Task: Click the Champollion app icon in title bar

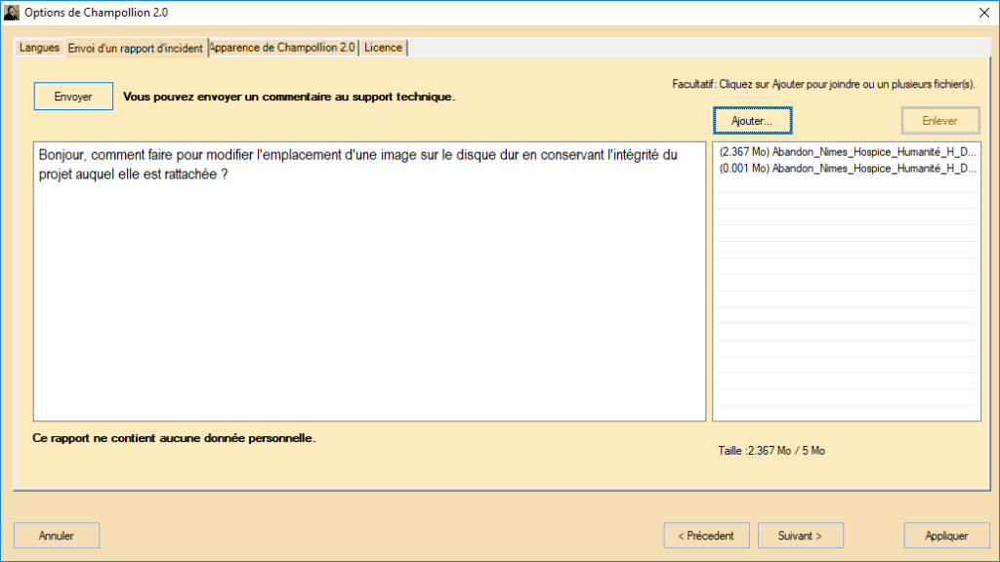Action: (x=12, y=12)
